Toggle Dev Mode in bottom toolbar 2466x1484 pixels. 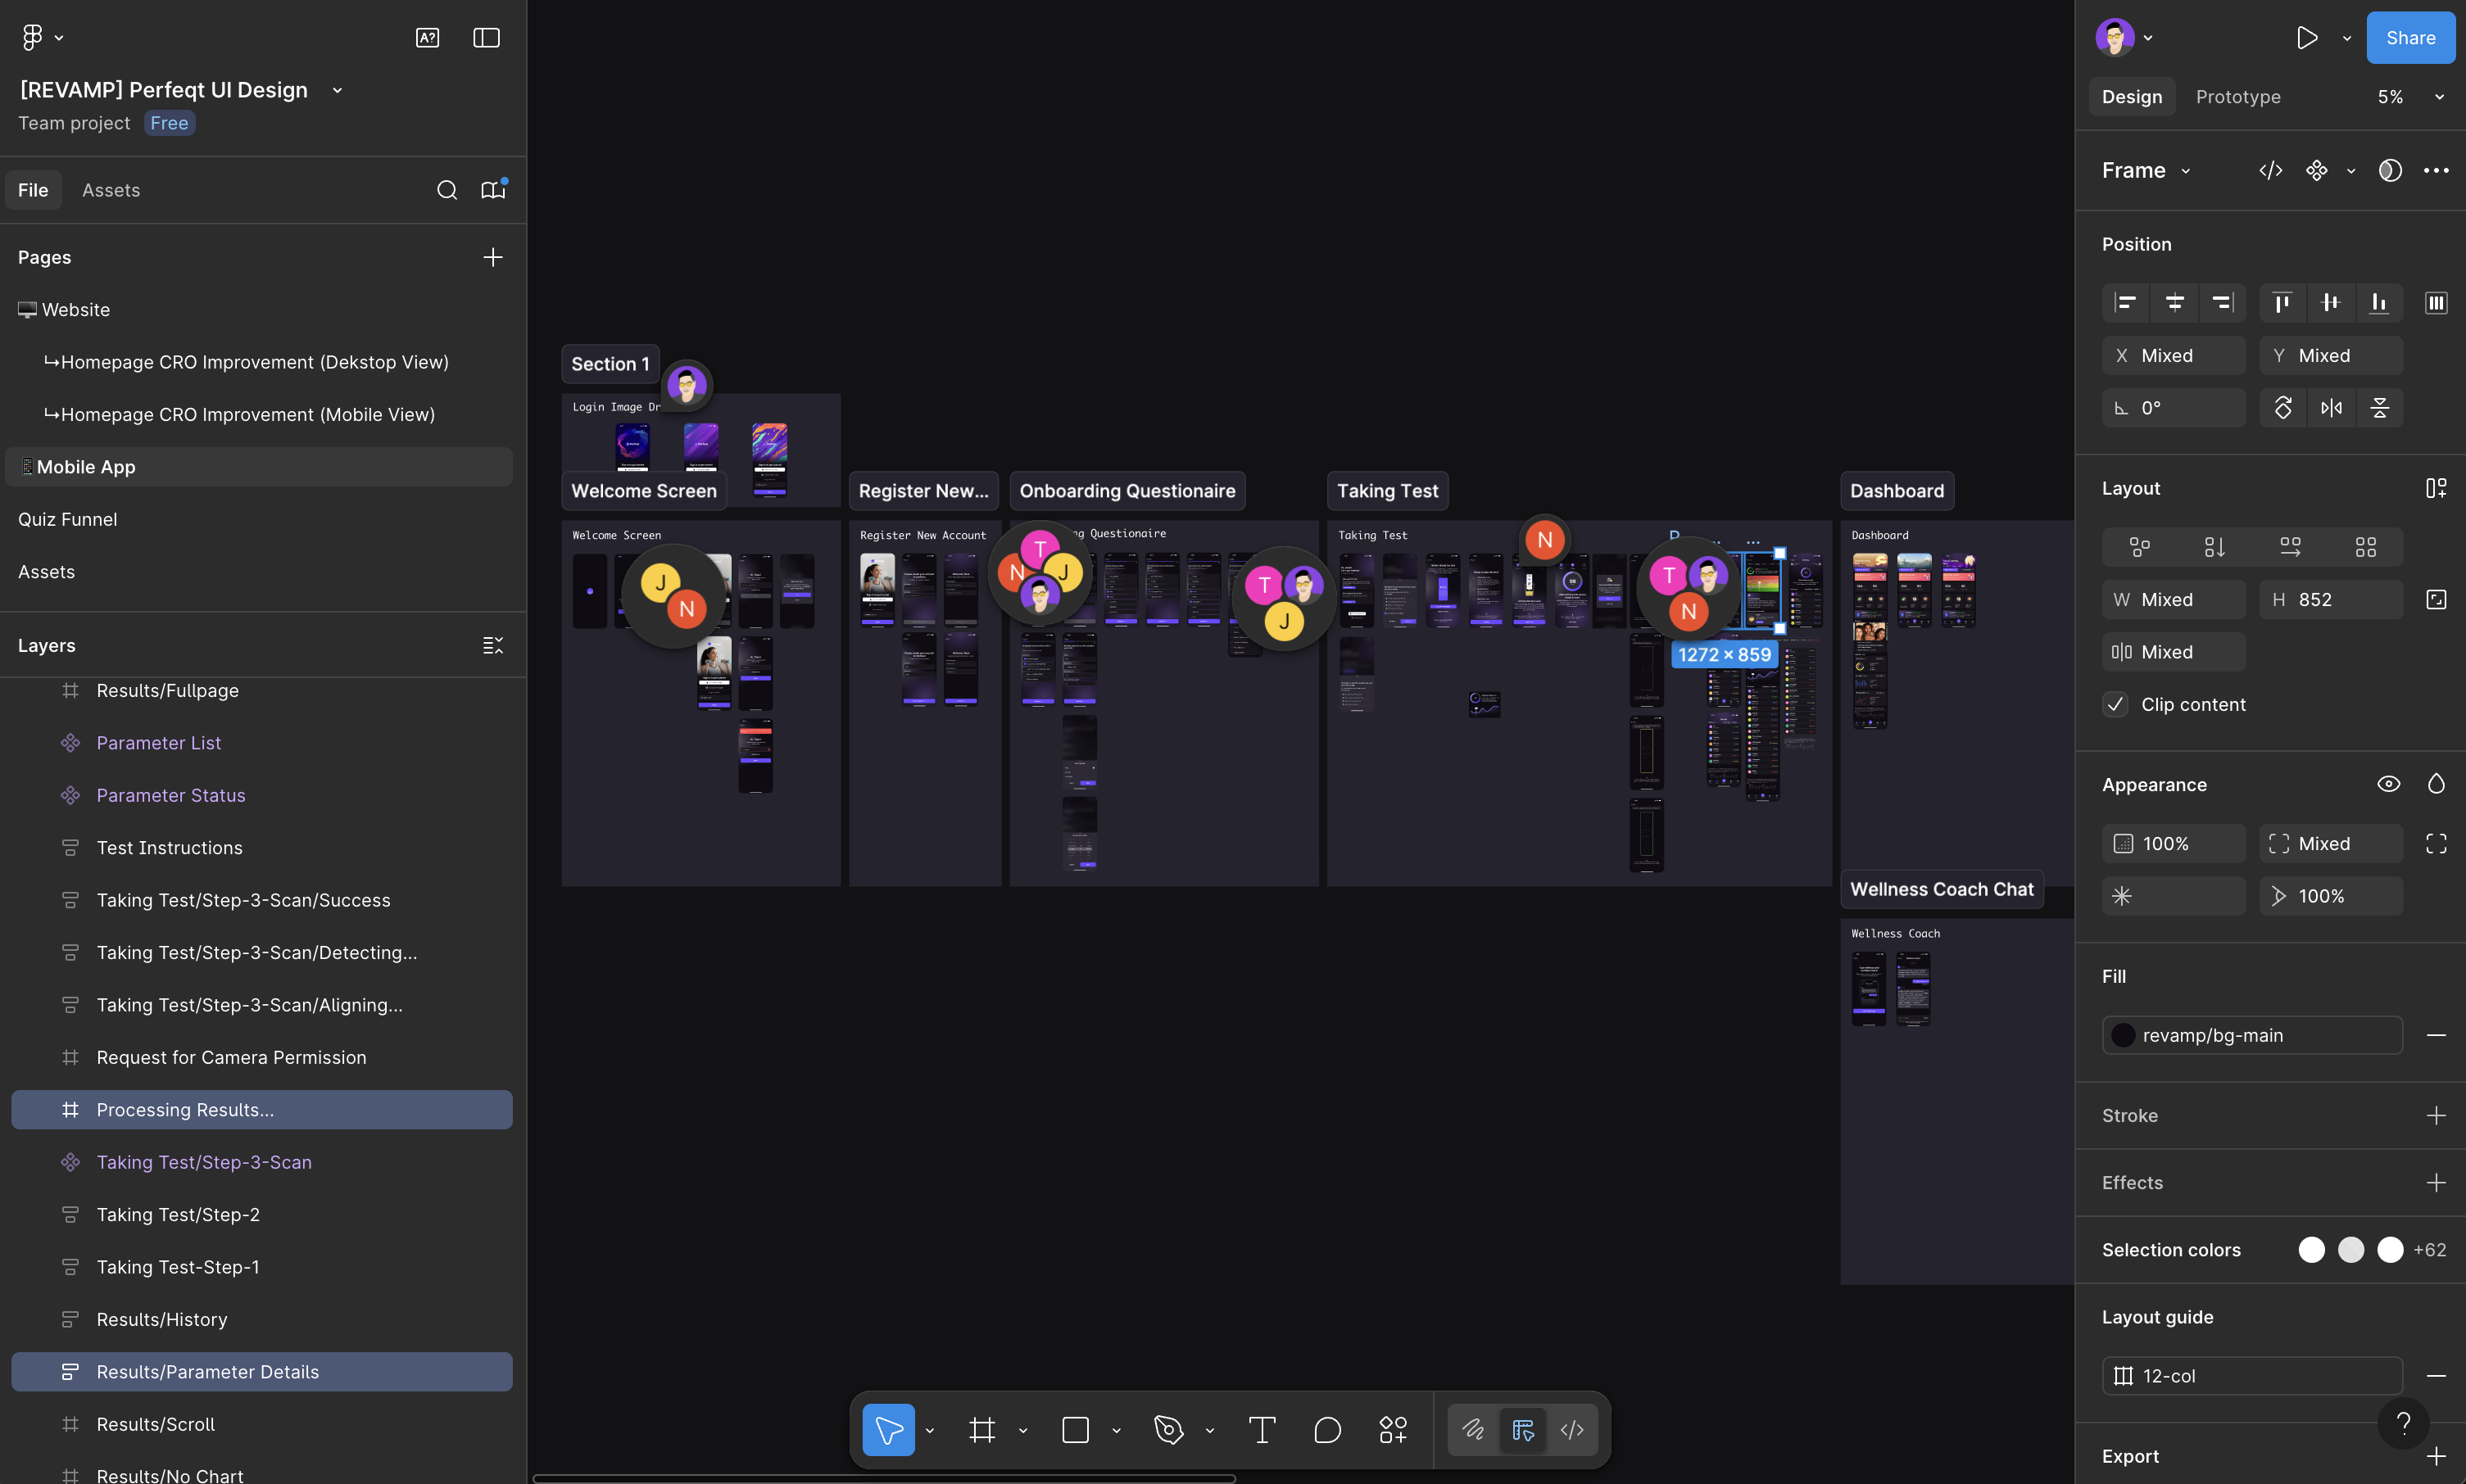(x=1571, y=1430)
